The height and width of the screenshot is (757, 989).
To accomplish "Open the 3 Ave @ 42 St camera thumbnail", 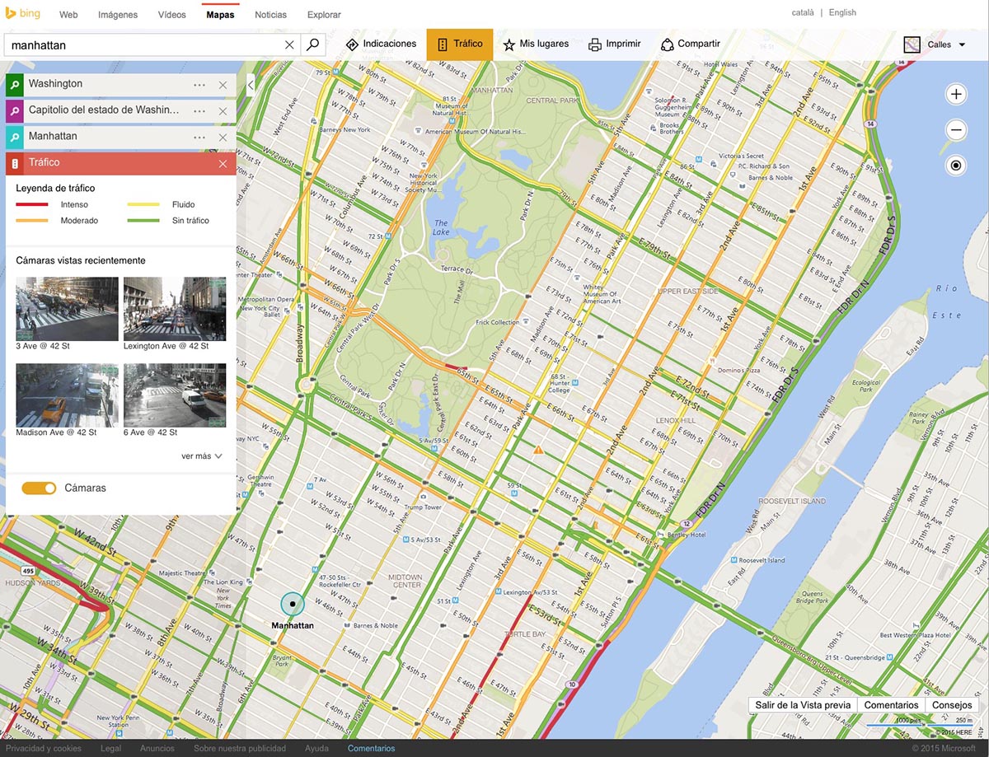I will pyautogui.click(x=68, y=309).
